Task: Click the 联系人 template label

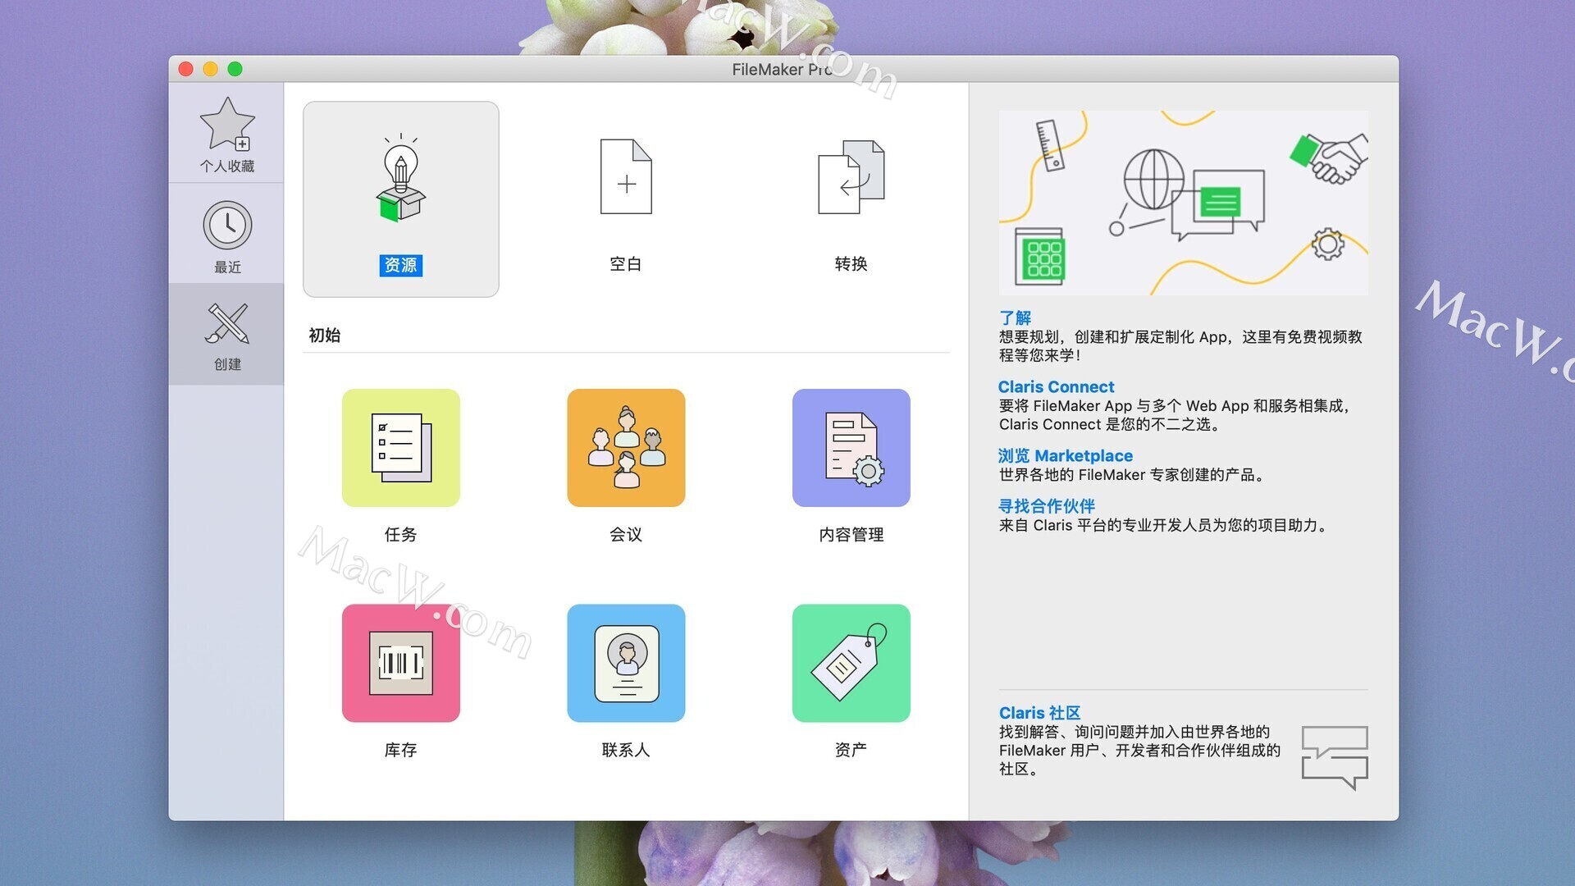Action: [626, 750]
